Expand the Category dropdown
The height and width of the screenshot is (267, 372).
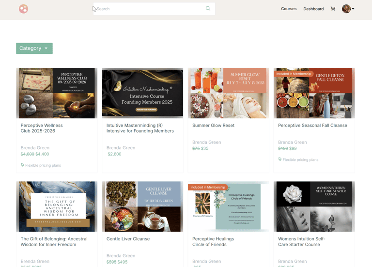(34, 48)
